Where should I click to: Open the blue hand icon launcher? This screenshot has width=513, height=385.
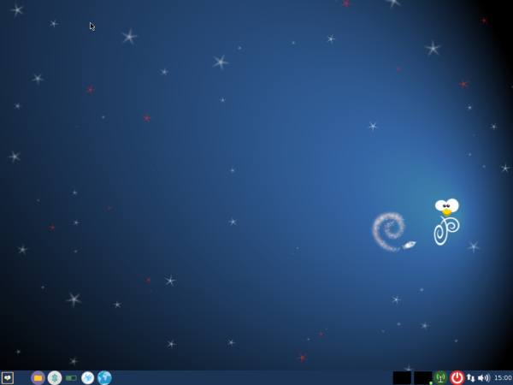point(88,378)
